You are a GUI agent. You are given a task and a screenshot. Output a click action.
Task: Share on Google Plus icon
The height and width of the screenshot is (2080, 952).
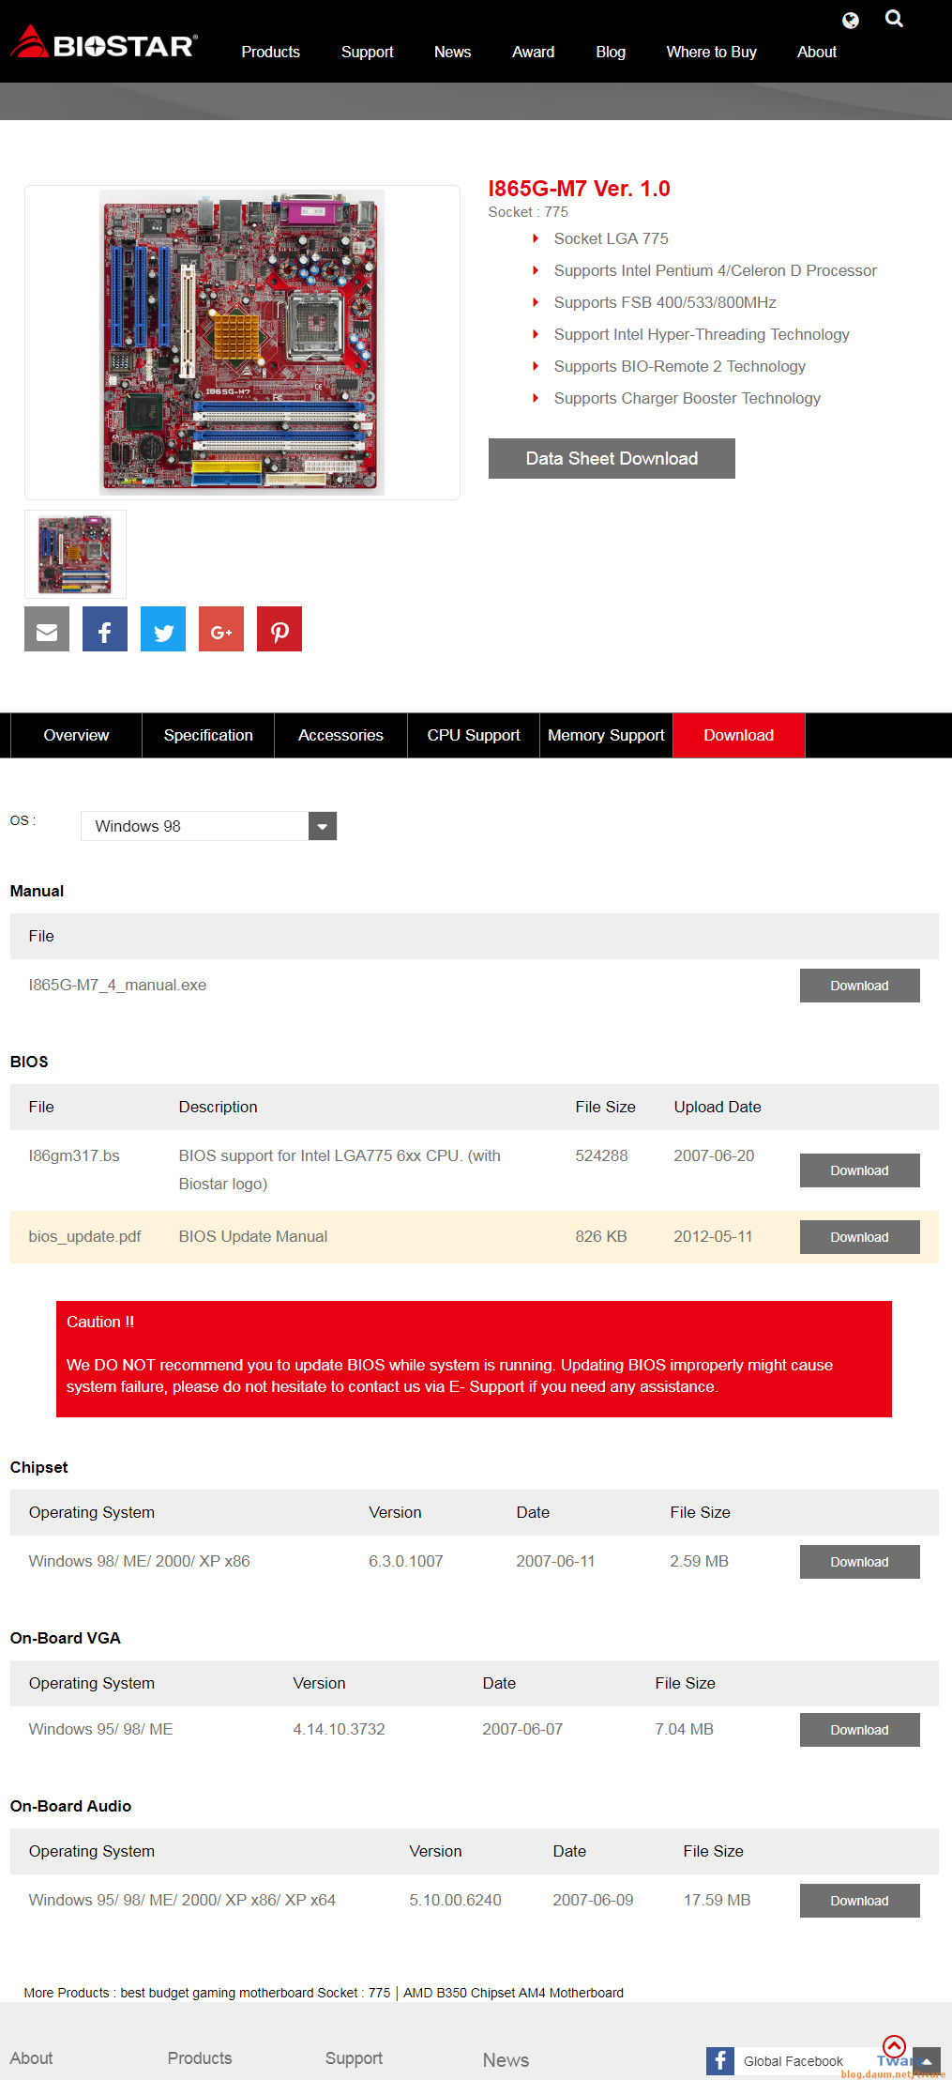pyautogui.click(x=221, y=629)
